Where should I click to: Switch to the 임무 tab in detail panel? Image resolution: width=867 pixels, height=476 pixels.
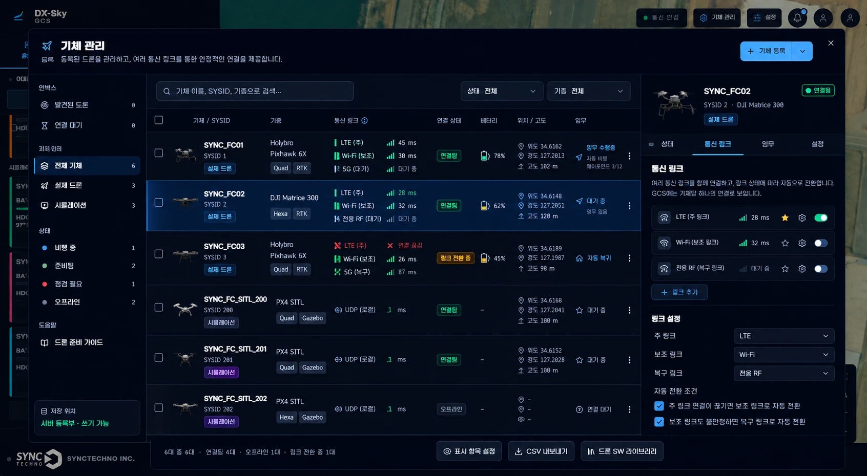coord(768,144)
